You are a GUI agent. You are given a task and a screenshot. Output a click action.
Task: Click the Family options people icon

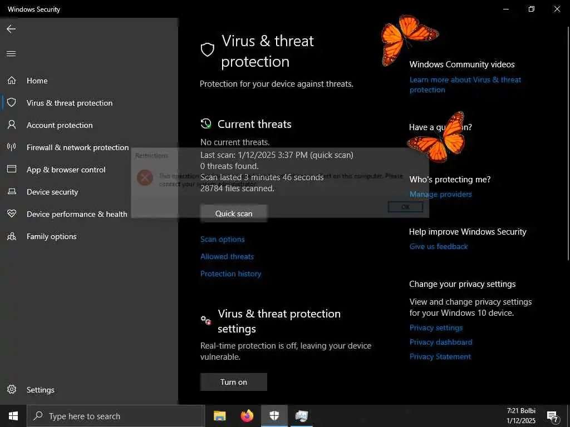click(x=12, y=236)
